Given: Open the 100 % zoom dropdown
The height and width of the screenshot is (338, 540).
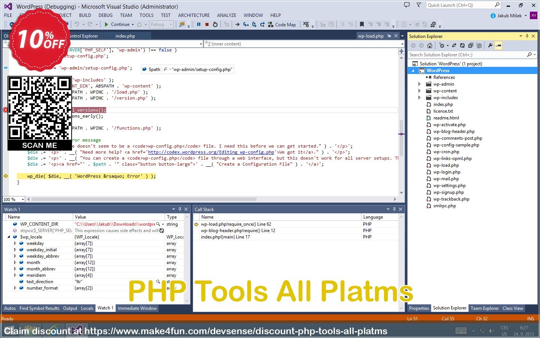Looking at the screenshot, I should click(23, 199).
